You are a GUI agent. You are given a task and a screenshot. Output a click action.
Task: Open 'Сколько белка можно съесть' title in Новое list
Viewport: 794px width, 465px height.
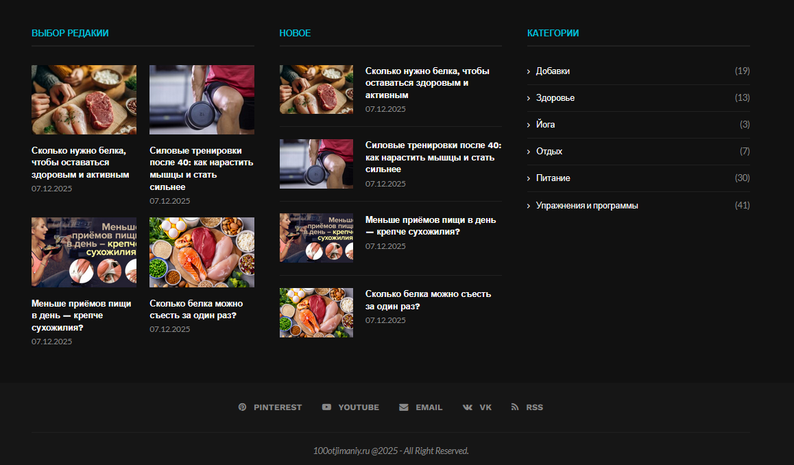coord(428,300)
